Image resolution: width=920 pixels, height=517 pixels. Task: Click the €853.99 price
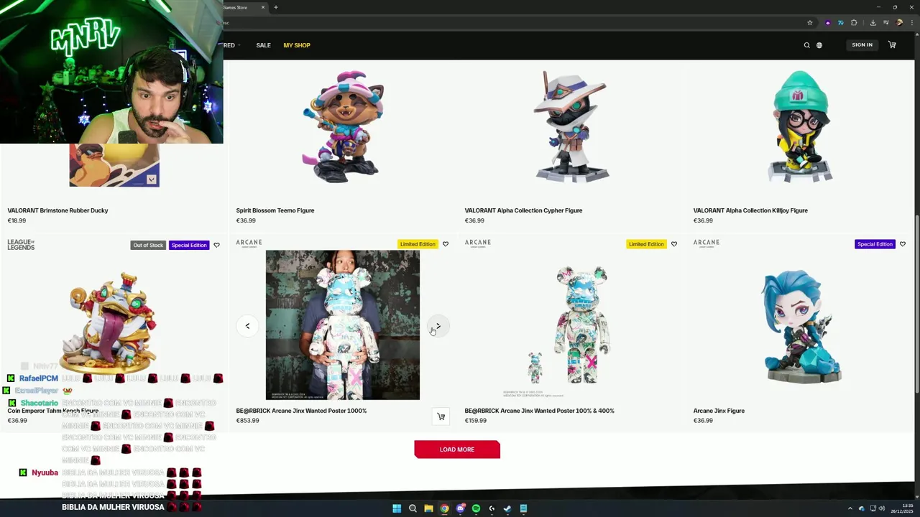(247, 421)
